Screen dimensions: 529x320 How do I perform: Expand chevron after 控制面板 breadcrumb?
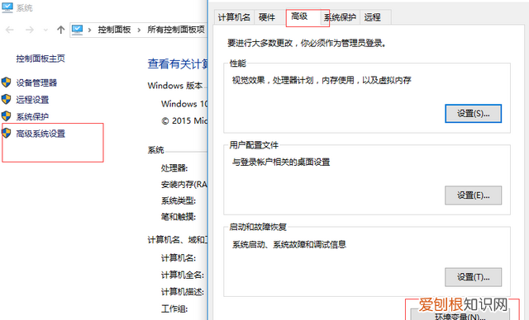click(x=139, y=30)
